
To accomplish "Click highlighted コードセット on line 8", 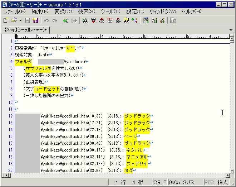I will [47, 89].
